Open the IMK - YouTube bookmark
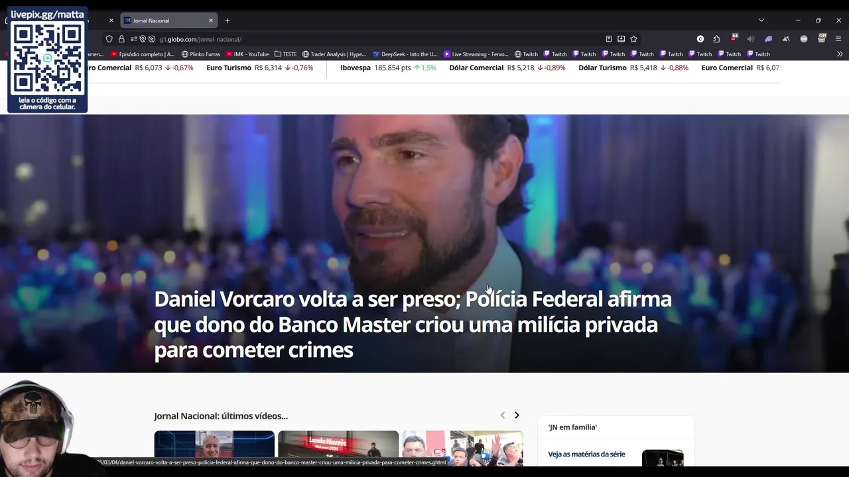This screenshot has height=477, width=849. pyautogui.click(x=247, y=54)
